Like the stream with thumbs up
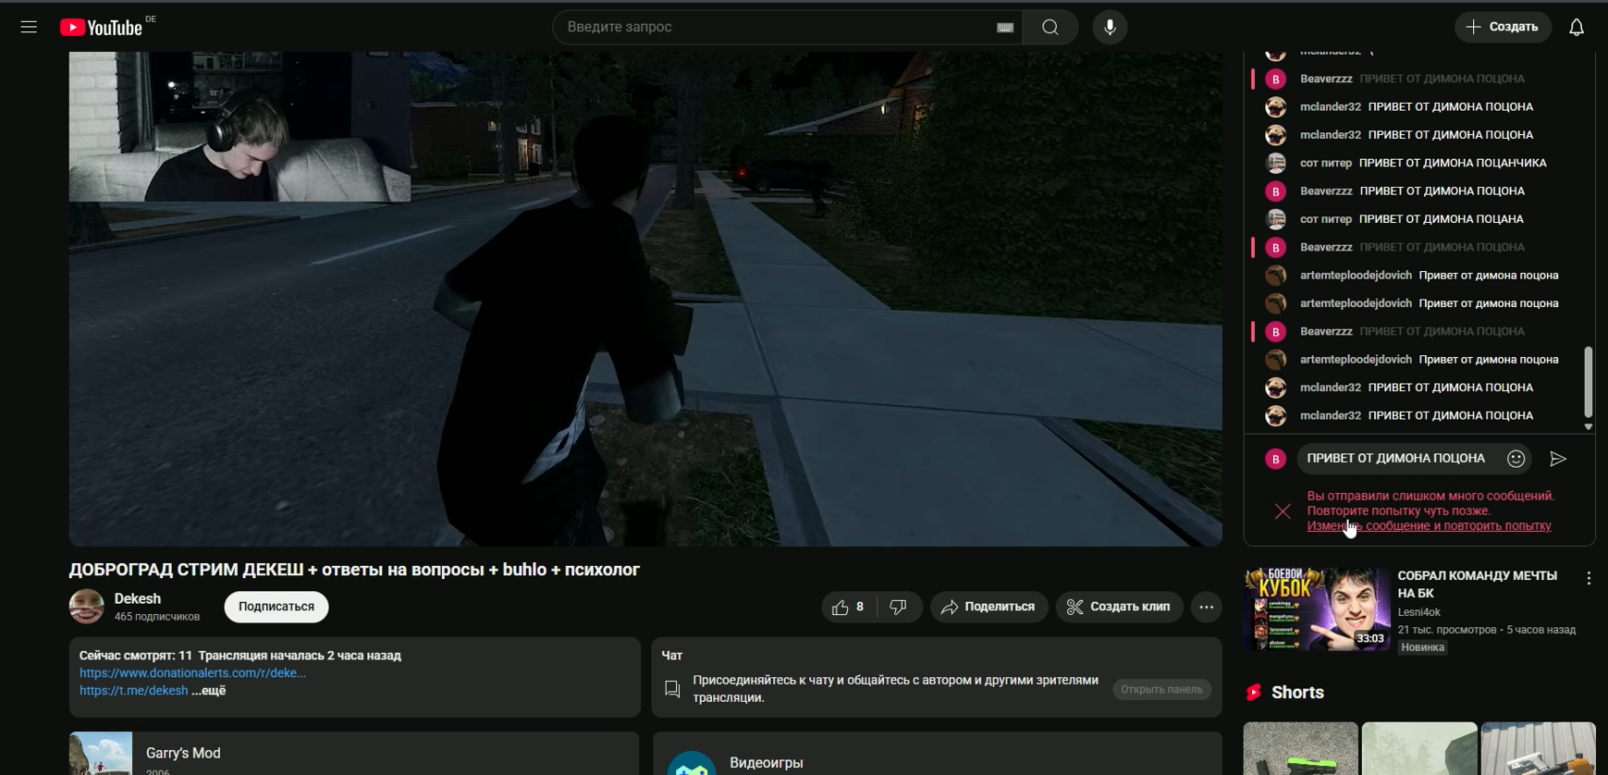This screenshot has height=775, width=1608. point(848,608)
